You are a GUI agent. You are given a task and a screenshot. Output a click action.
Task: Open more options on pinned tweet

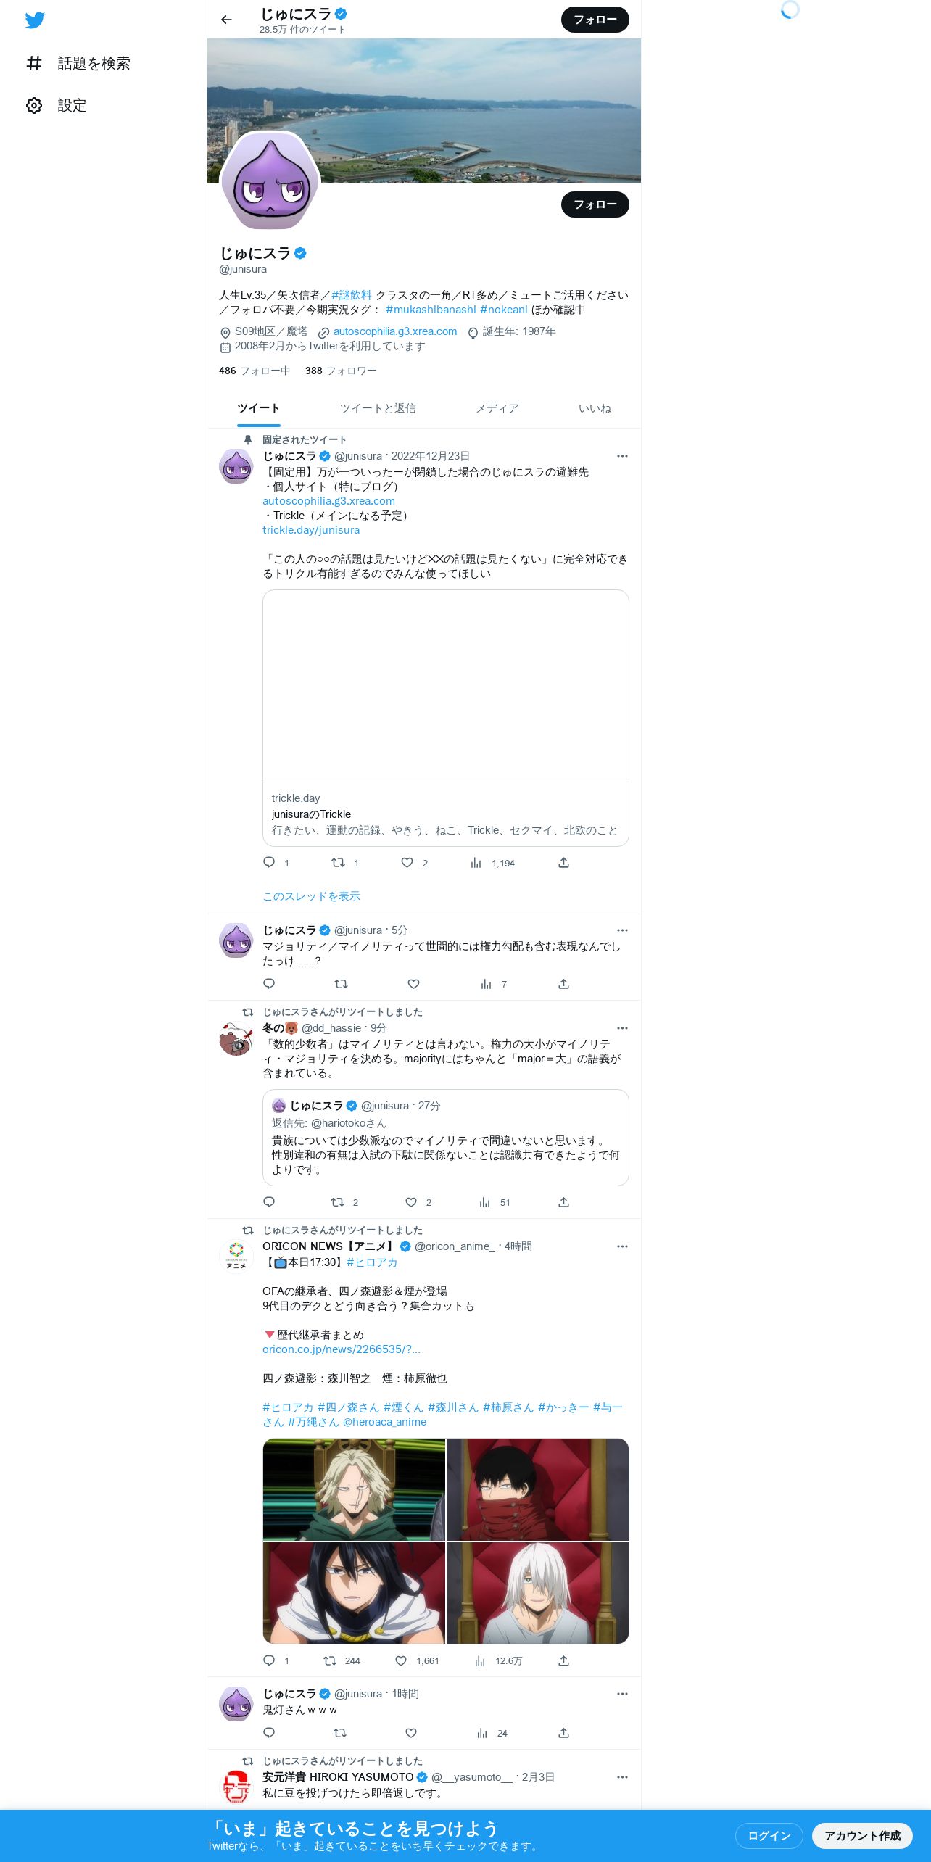coord(622,456)
